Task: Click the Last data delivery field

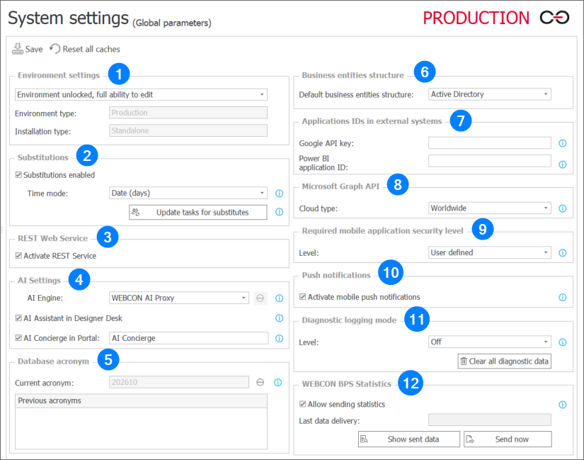Action: click(489, 420)
